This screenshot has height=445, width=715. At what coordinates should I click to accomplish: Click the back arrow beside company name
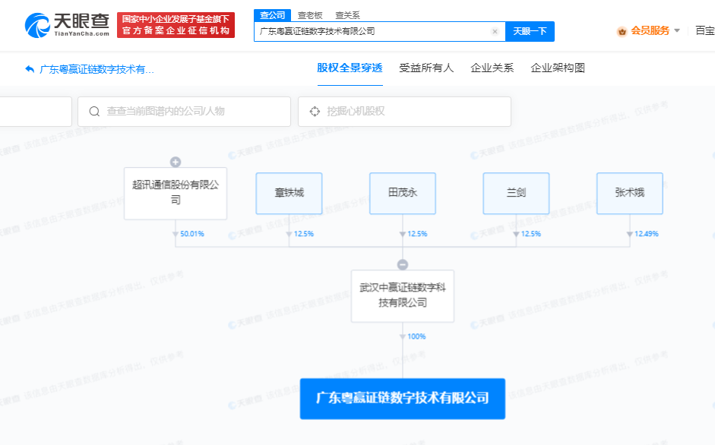click(30, 69)
